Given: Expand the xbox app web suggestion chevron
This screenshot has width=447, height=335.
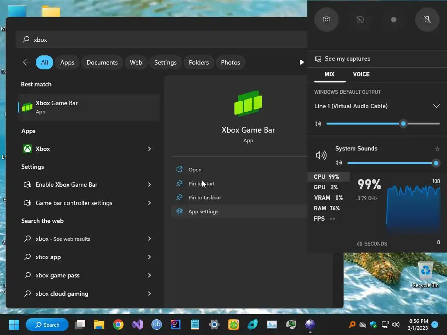Looking at the screenshot, I should [x=149, y=257].
